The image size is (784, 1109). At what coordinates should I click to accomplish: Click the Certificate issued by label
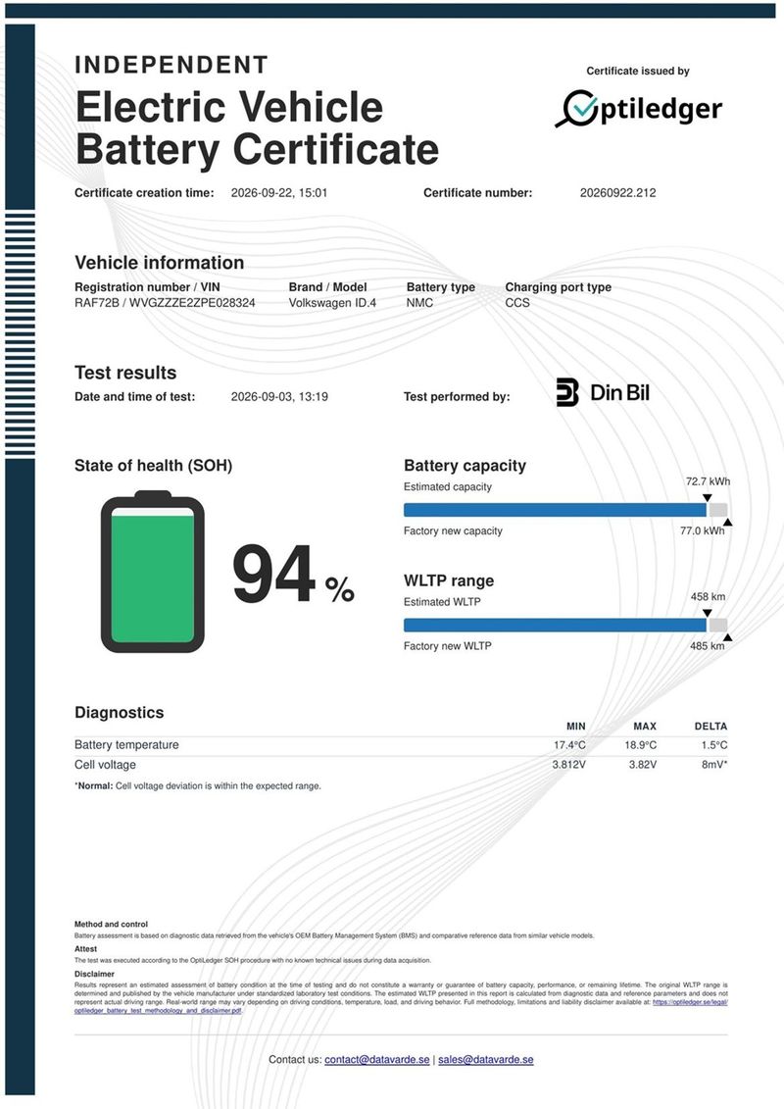click(x=638, y=71)
